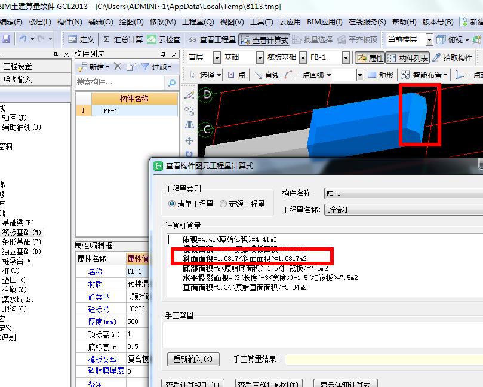Open the 定义 definition tool

click(81, 39)
